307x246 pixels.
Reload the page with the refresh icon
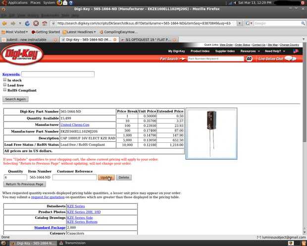tap(27, 23)
